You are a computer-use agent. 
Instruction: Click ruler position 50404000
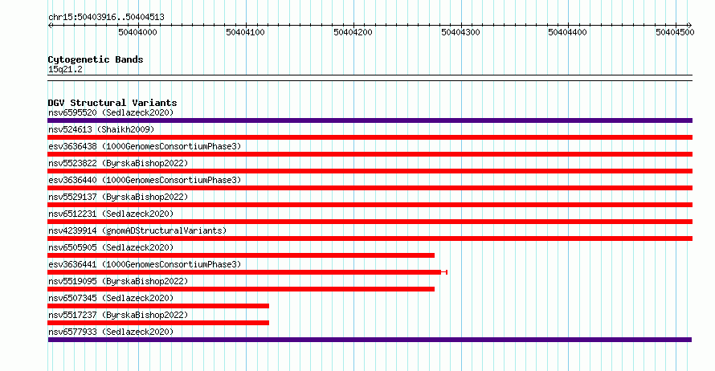[x=137, y=32]
